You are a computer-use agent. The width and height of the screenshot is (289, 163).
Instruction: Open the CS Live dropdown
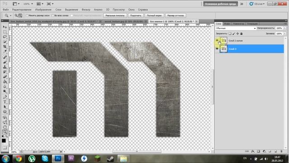click(x=257, y=4)
